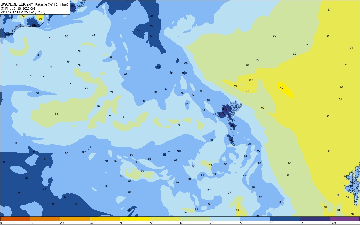Click the '49' value in the bright yellow patch
Screen dimensions: 360x225
pyautogui.click(x=282, y=88)
